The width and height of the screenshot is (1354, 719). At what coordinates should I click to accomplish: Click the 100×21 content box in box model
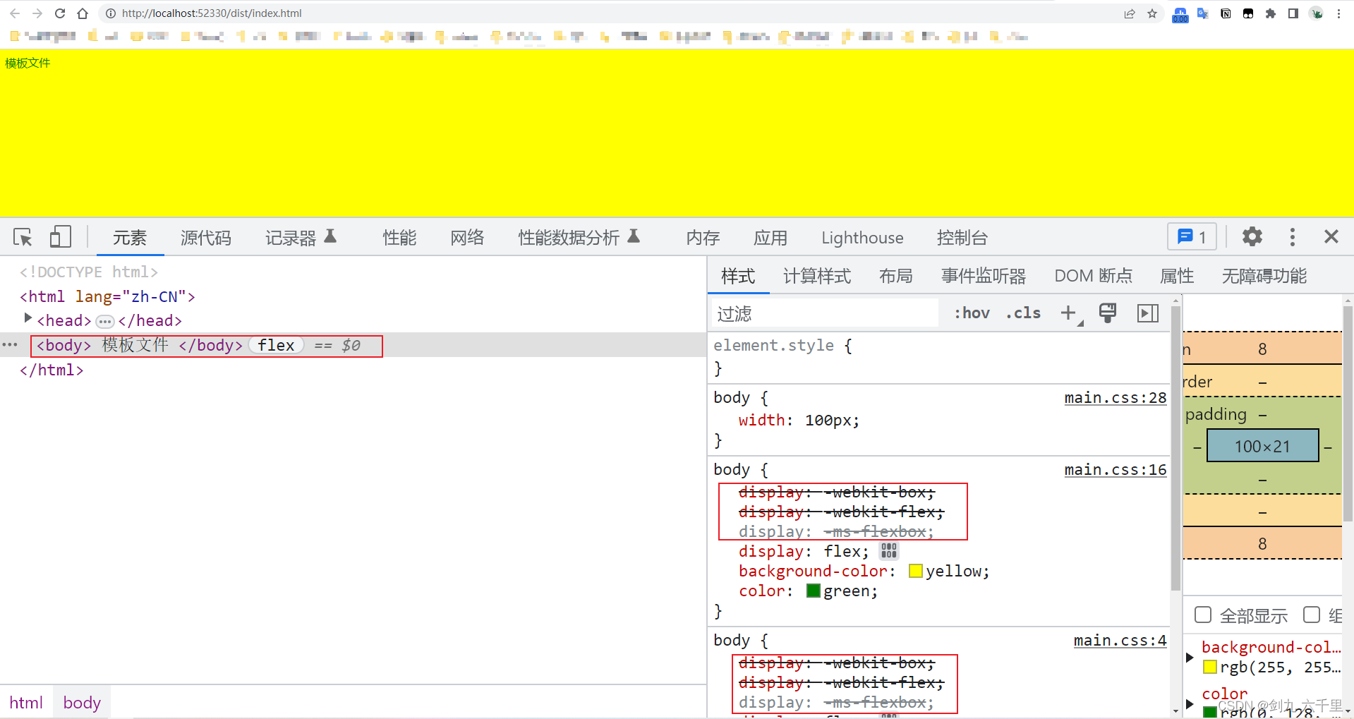coord(1262,446)
